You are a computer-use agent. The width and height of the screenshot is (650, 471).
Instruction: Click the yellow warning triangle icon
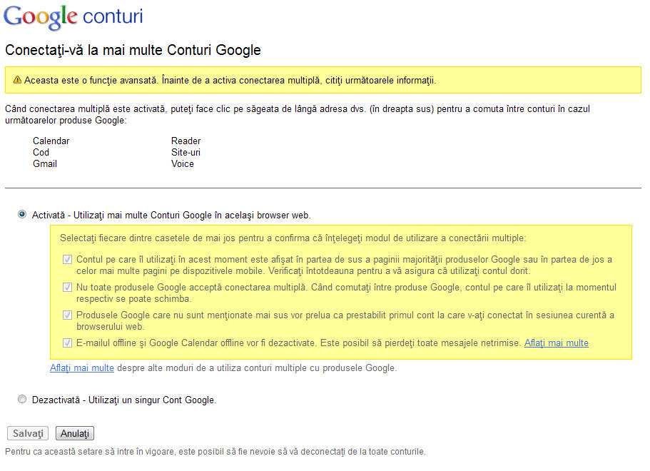(x=17, y=80)
